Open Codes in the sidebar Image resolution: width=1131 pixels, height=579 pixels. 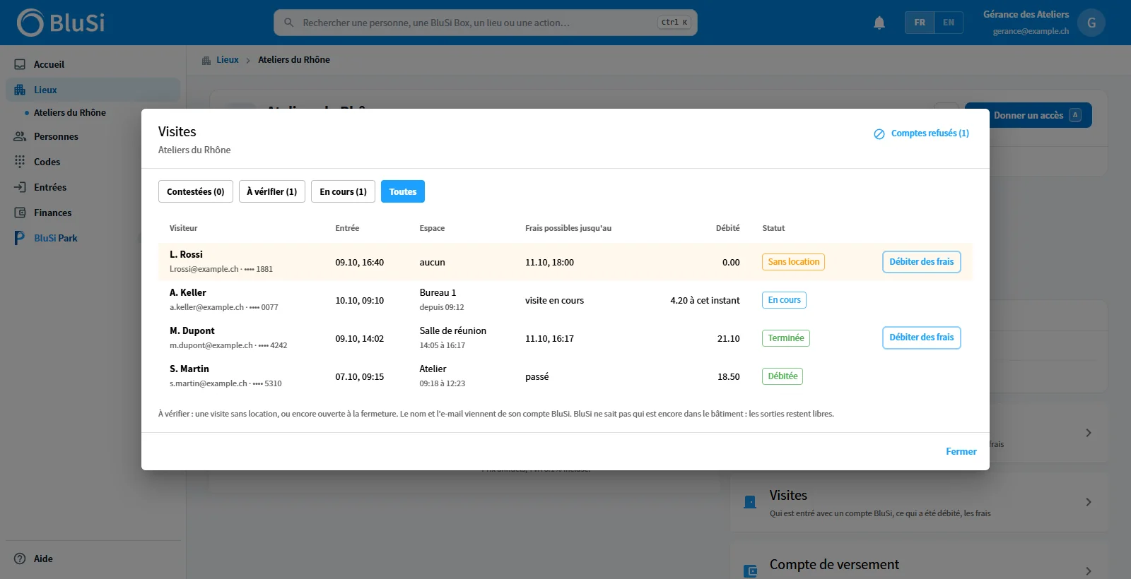click(x=93, y=162)
